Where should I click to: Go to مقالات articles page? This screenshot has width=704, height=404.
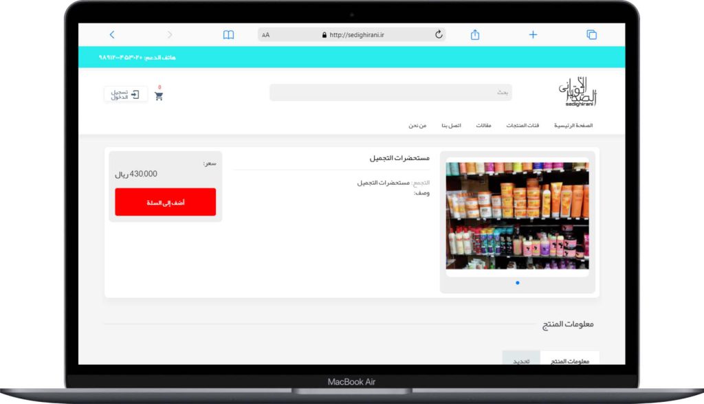[484, 126]
